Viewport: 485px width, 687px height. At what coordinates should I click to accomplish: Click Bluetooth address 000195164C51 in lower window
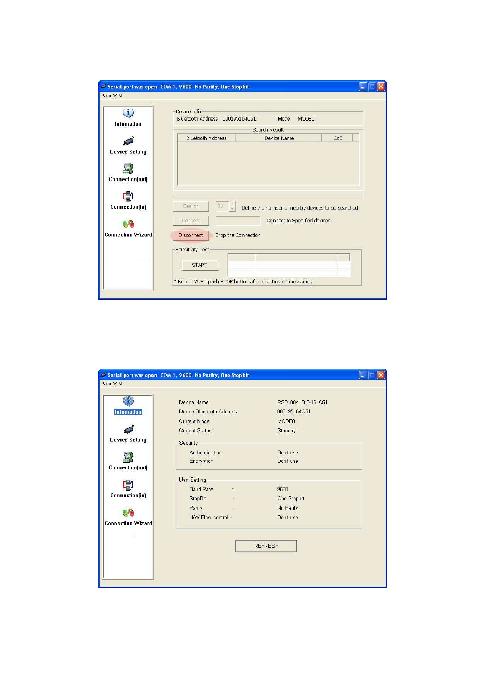click(x=294, y=412)
